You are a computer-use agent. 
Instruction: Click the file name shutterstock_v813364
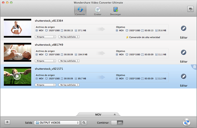pyautogui.click(x=49, y=21)
